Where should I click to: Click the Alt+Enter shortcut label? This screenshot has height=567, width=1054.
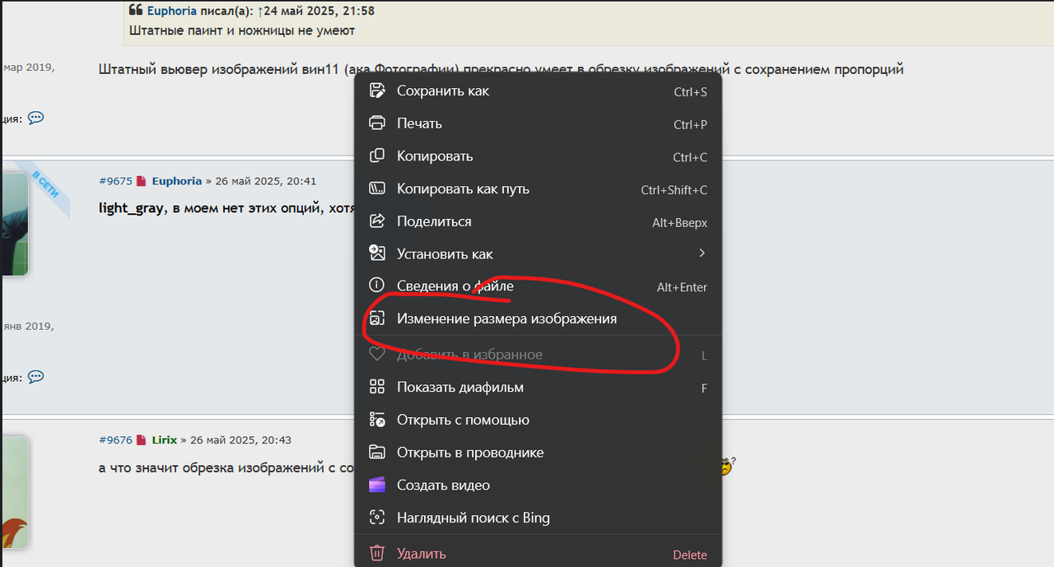682,287
